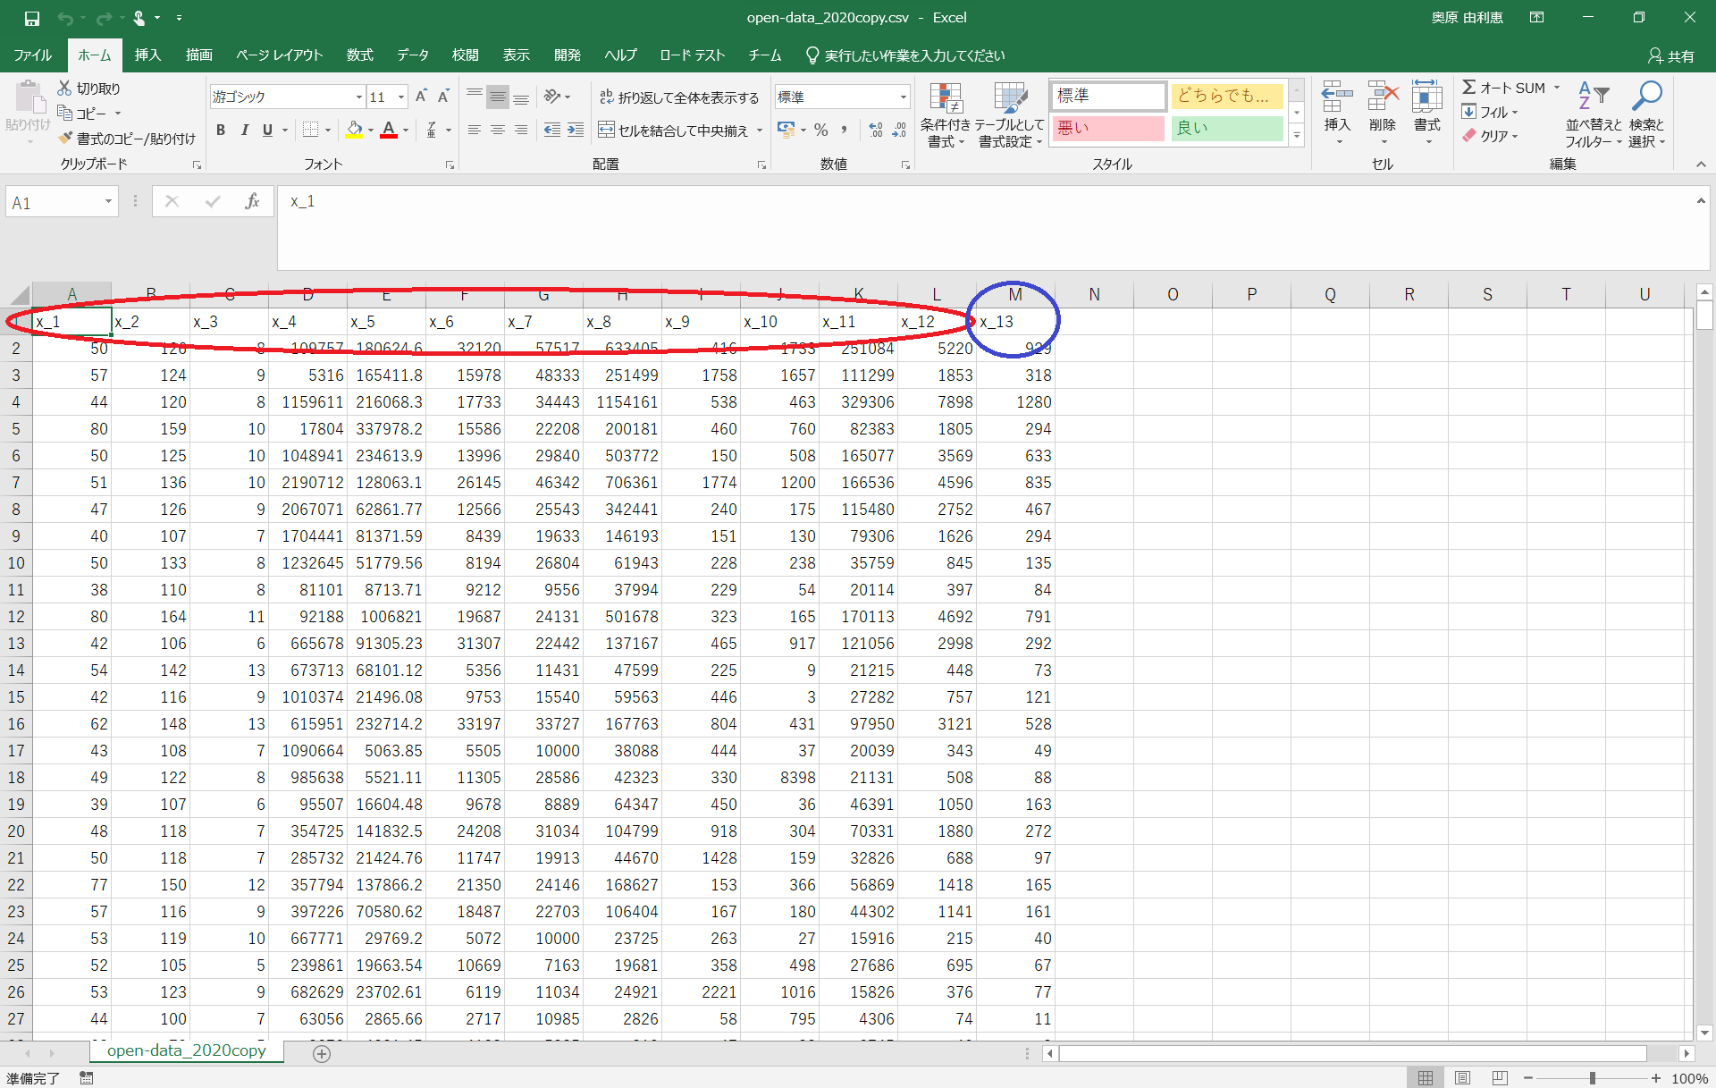Click the 共有 share button
The image size is (1716, 1088).
(x=1671, y=55)
